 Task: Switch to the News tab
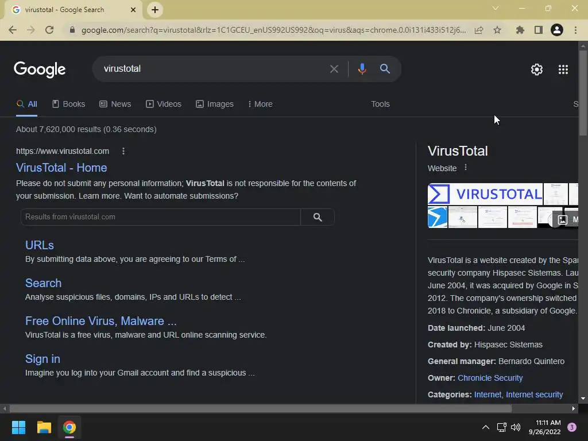coord(115,105)
